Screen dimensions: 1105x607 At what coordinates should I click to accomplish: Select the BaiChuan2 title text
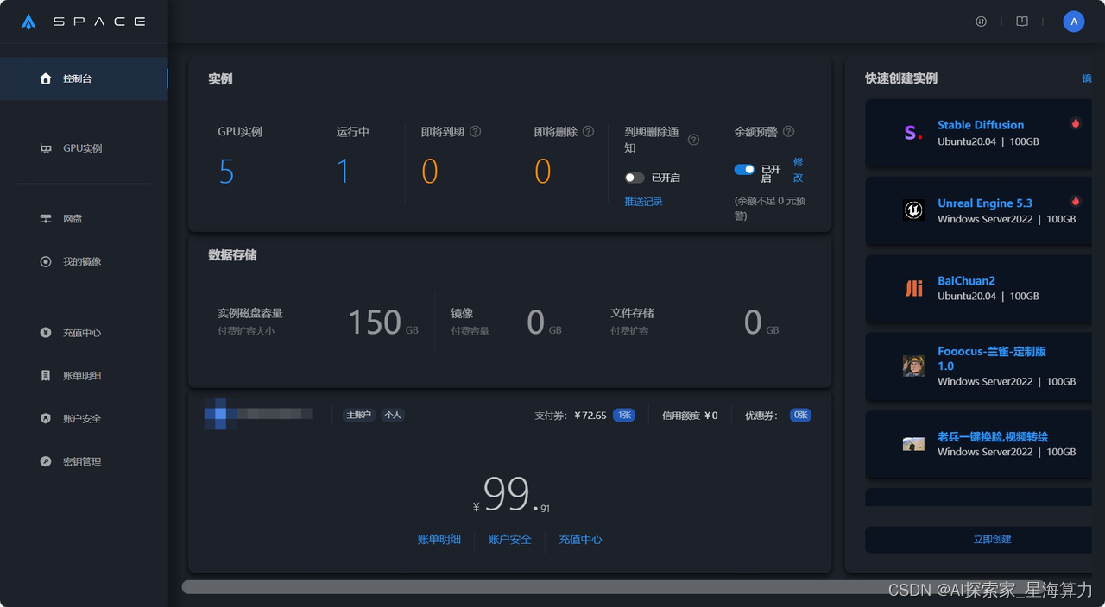(x=966, y=281)
